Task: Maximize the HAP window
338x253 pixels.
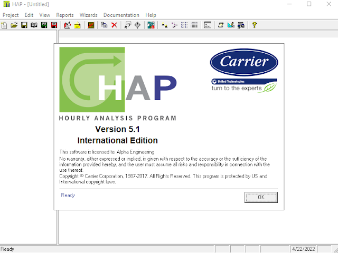Action: [x=309, y=4]
